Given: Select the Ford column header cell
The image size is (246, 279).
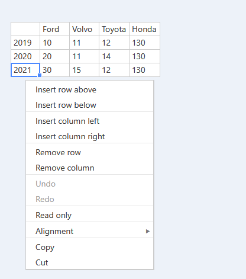Looking at the screenshot, I should pyautogui.click(x=54, y=29).
